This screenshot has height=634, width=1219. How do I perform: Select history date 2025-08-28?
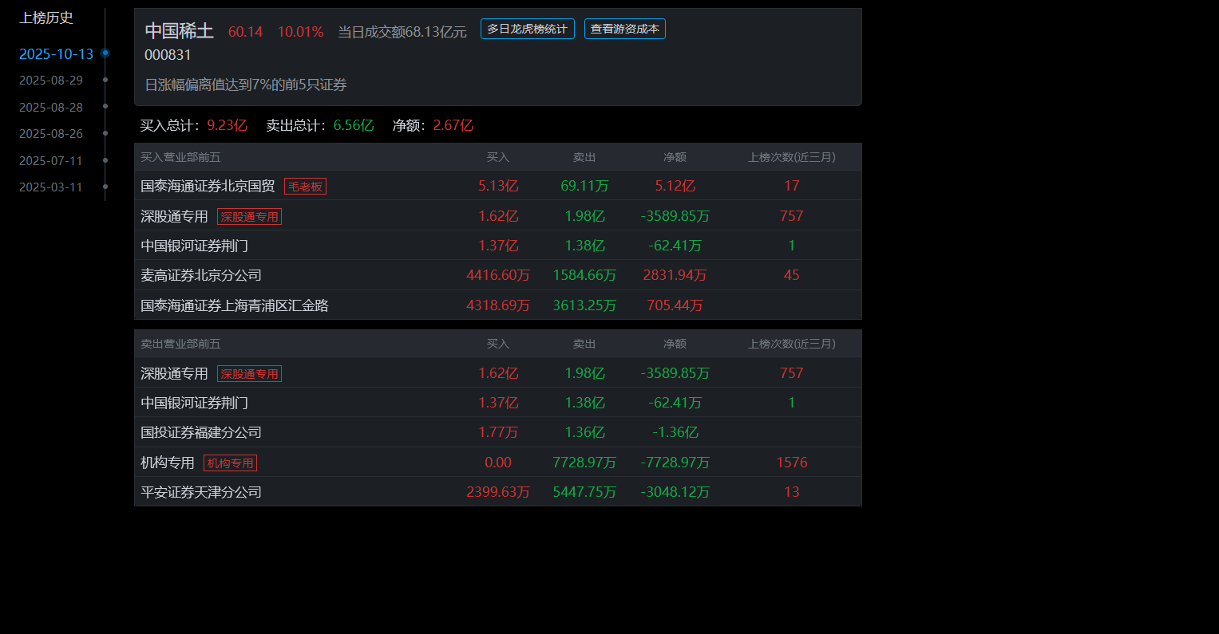(51, 107)
